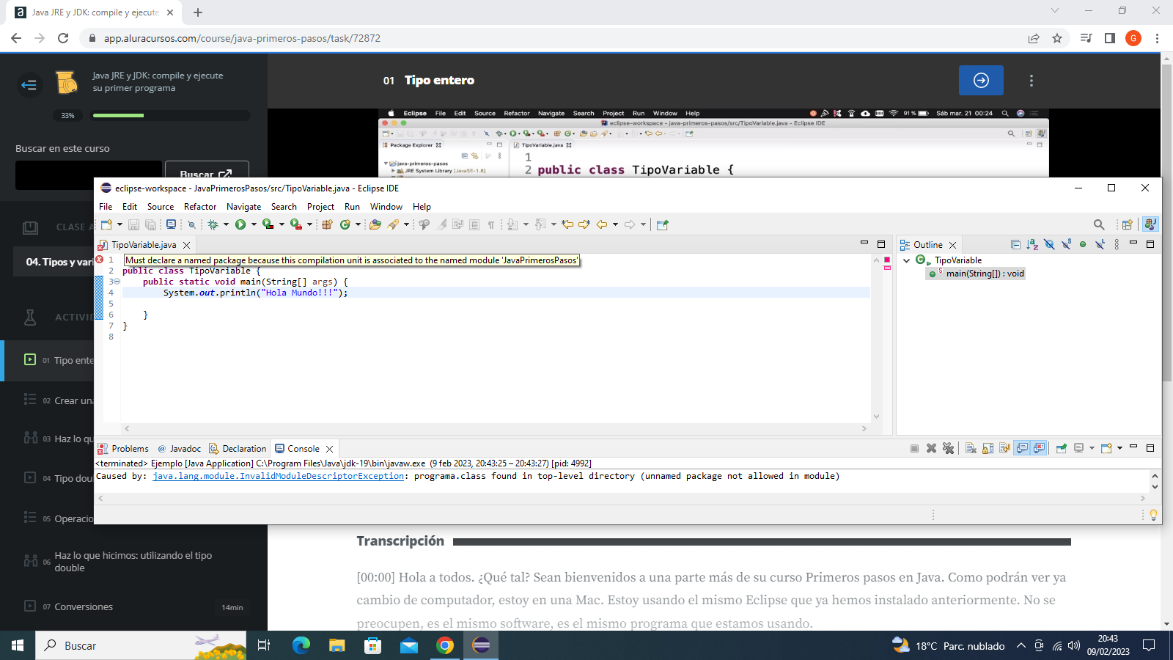Click the New Java Package icon
The image size is (1173, 660).
[x=327, y=224]
